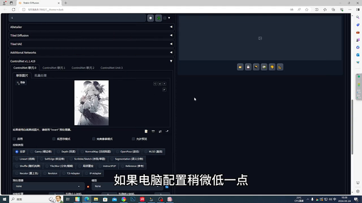Open the model dropdown showing None

point(127,186)
